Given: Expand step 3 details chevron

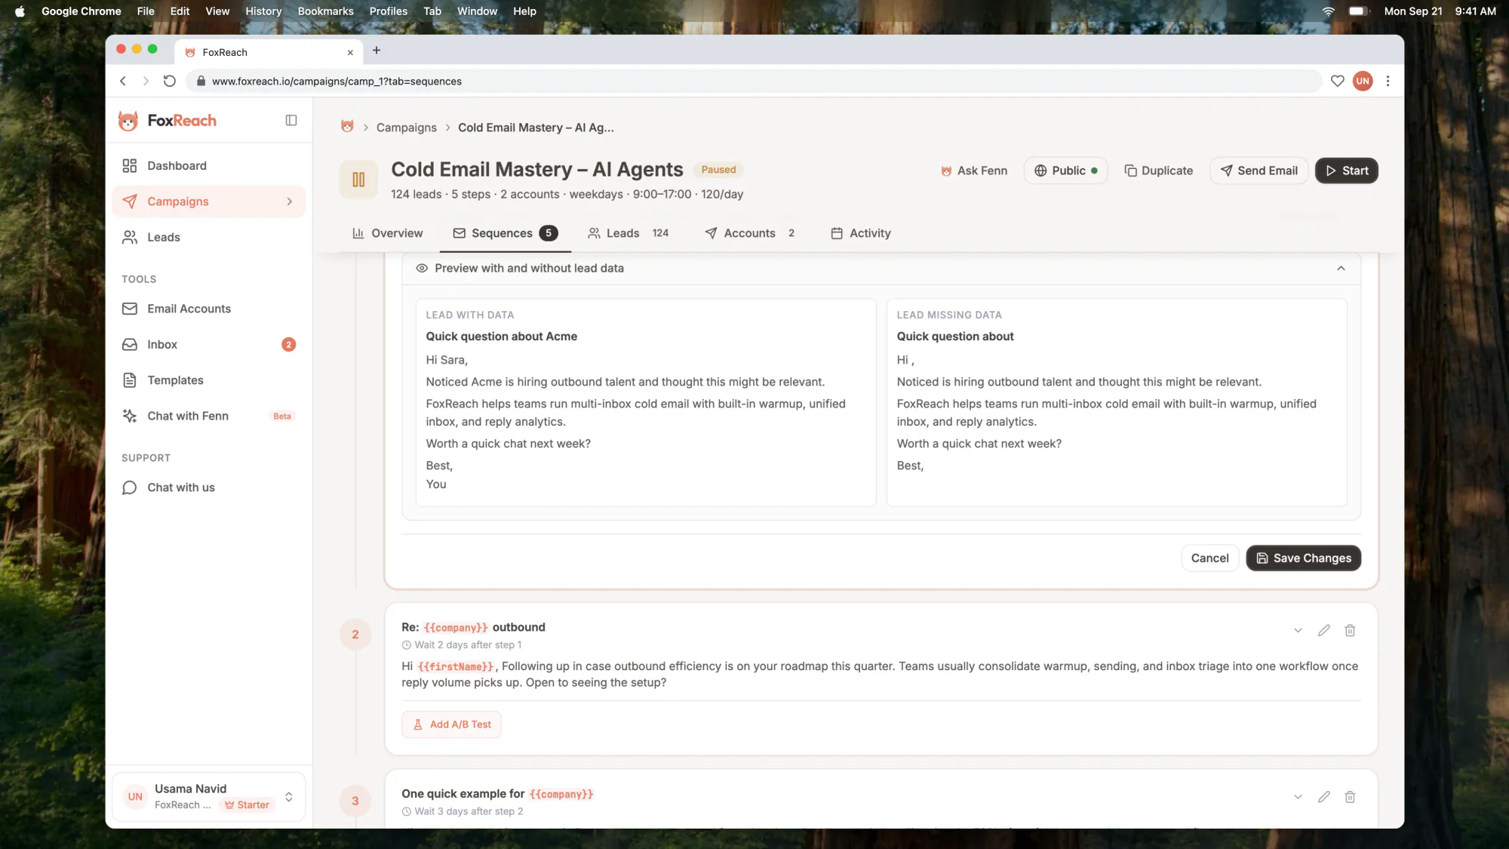Looking at the screenshot, I should (1298, 797).
